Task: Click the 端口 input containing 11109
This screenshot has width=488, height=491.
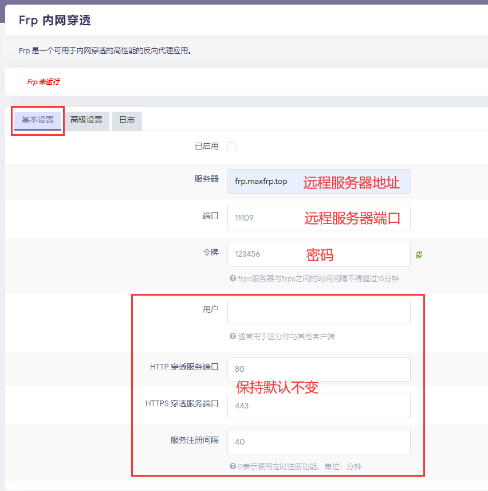Action: click(x=319, y=218)
